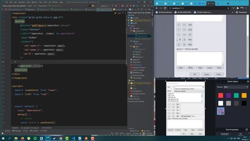The width and height of the screenshot is (250, 141).
Task: Open Firefox from the taskbar
Action: [22, 138]
